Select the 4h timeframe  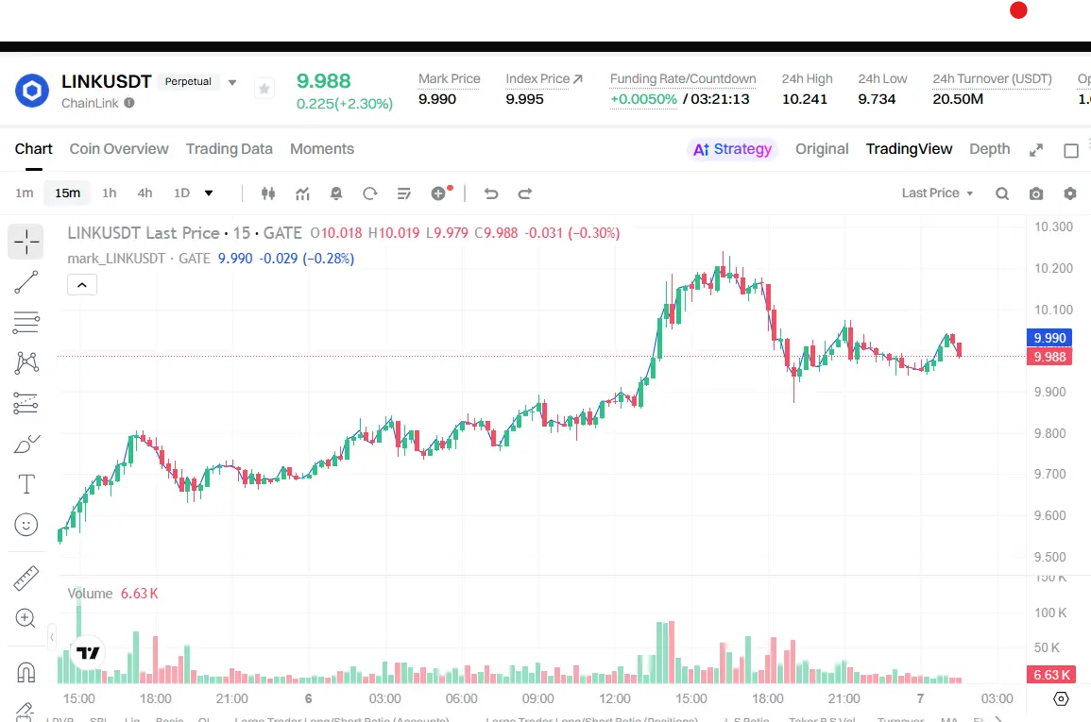pos(145,193)
